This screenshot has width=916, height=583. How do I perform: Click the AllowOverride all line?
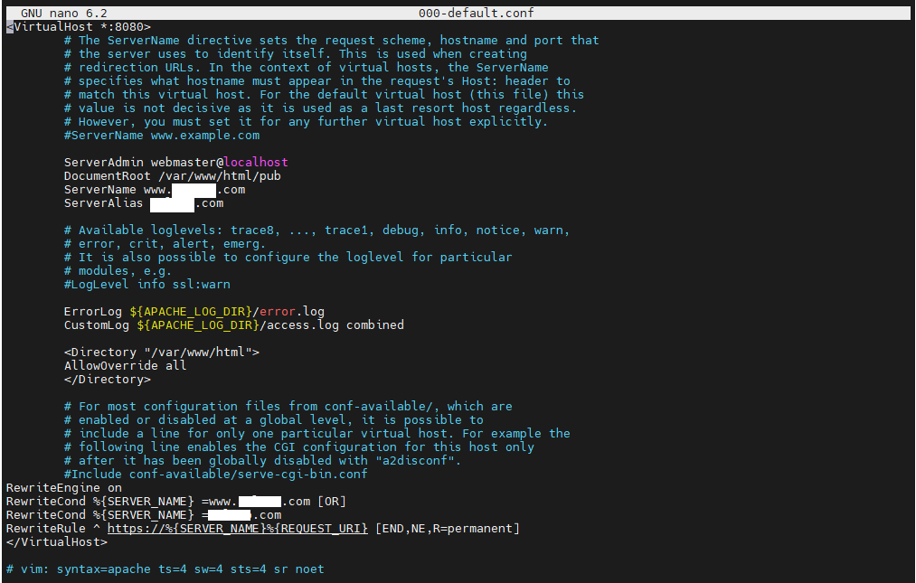pos(125,365)
